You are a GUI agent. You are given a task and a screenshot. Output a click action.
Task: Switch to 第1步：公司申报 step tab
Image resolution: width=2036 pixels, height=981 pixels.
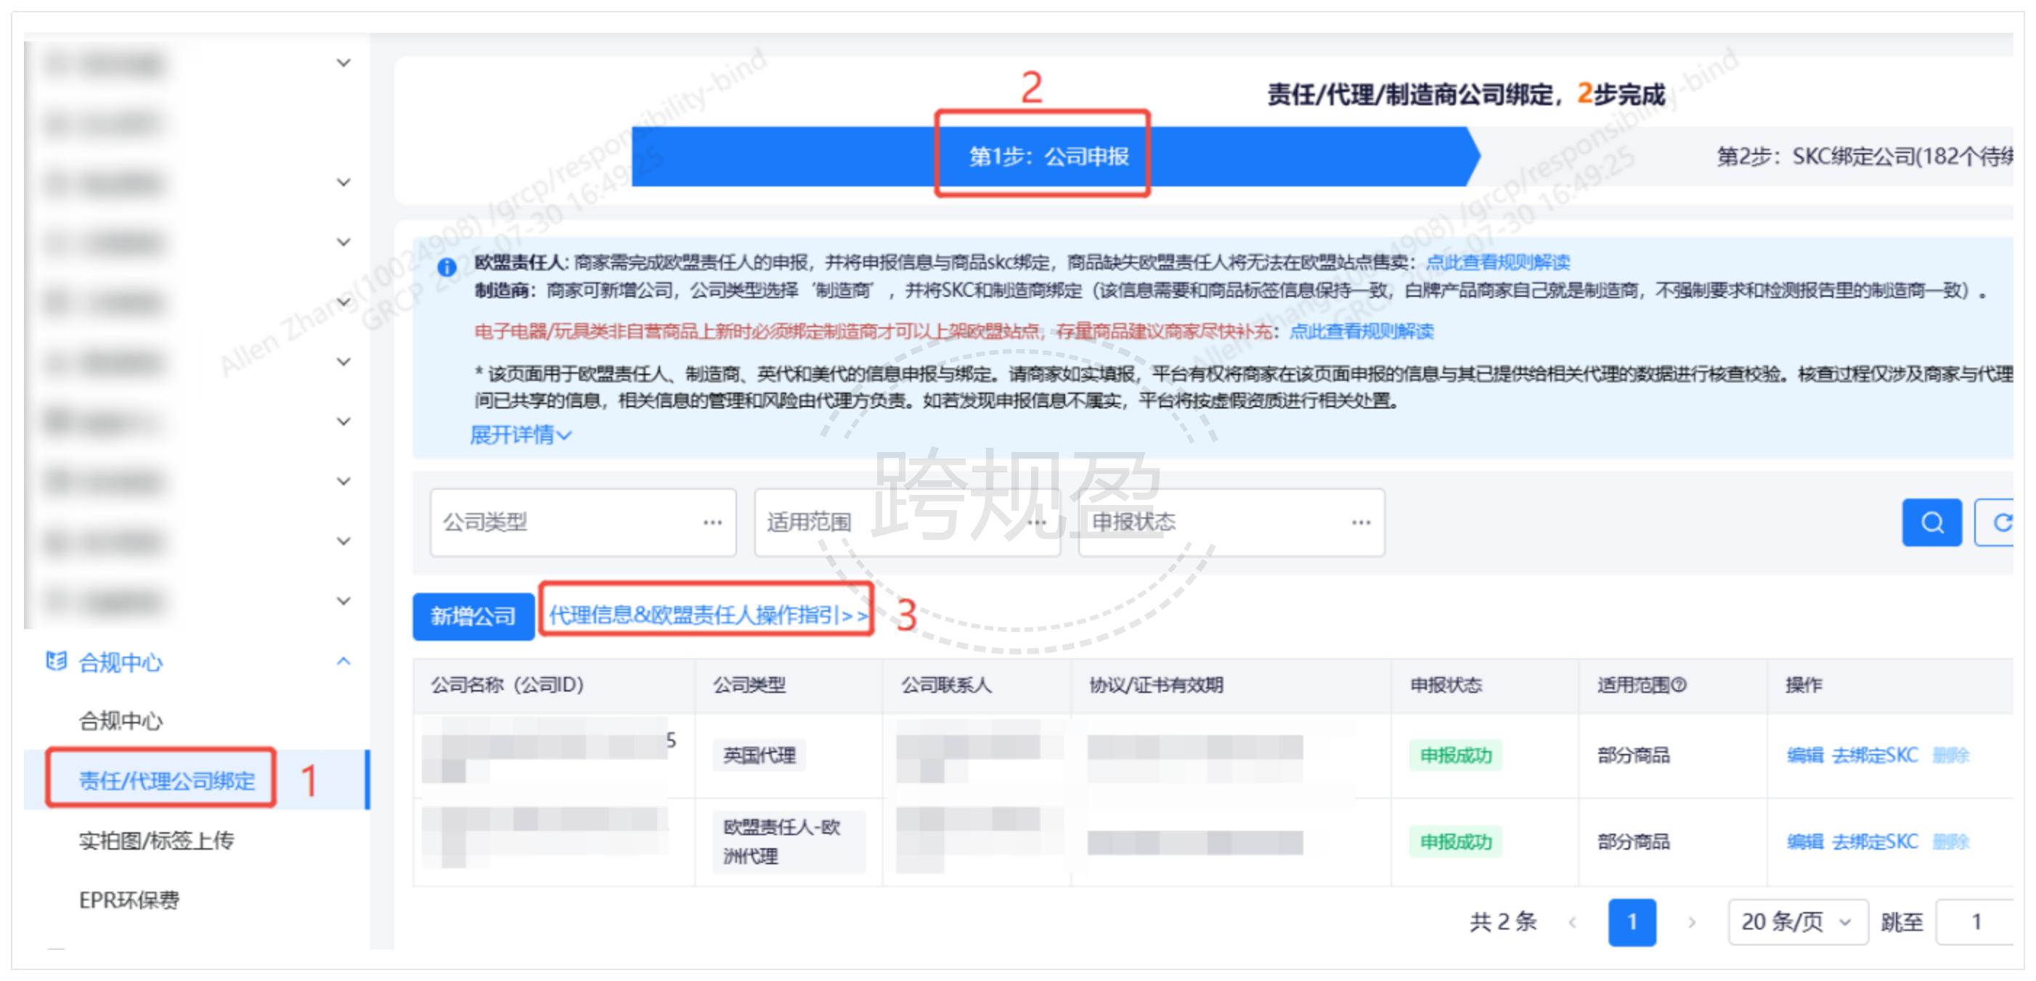click(x=1048, y=157)
